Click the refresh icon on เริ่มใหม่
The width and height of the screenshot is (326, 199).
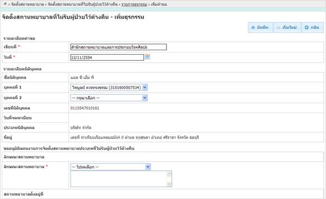tap(279, 28)
